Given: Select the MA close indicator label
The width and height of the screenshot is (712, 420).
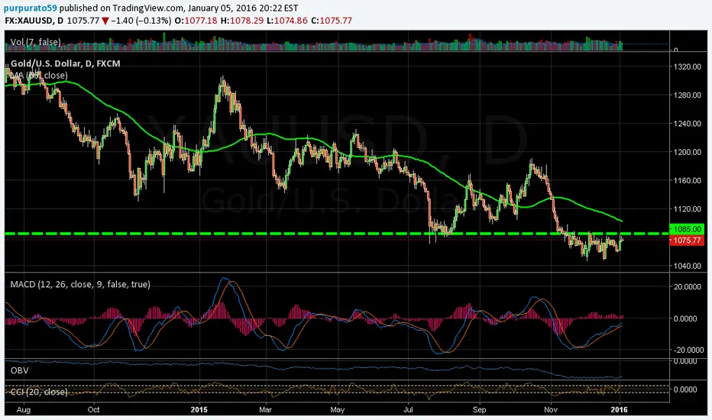Looking at the screenshot, I should click(x=39, y=76).
